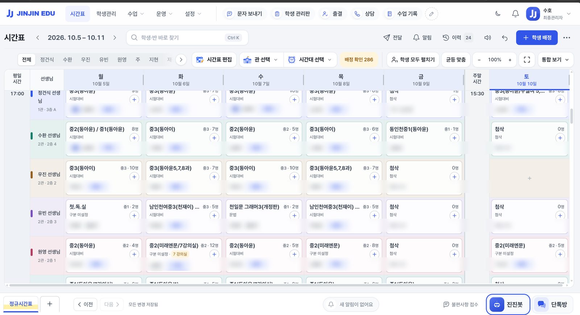Toggle dark mode moon icon
Viewport: 580px width, 315px height.
[x=498, y=14]
